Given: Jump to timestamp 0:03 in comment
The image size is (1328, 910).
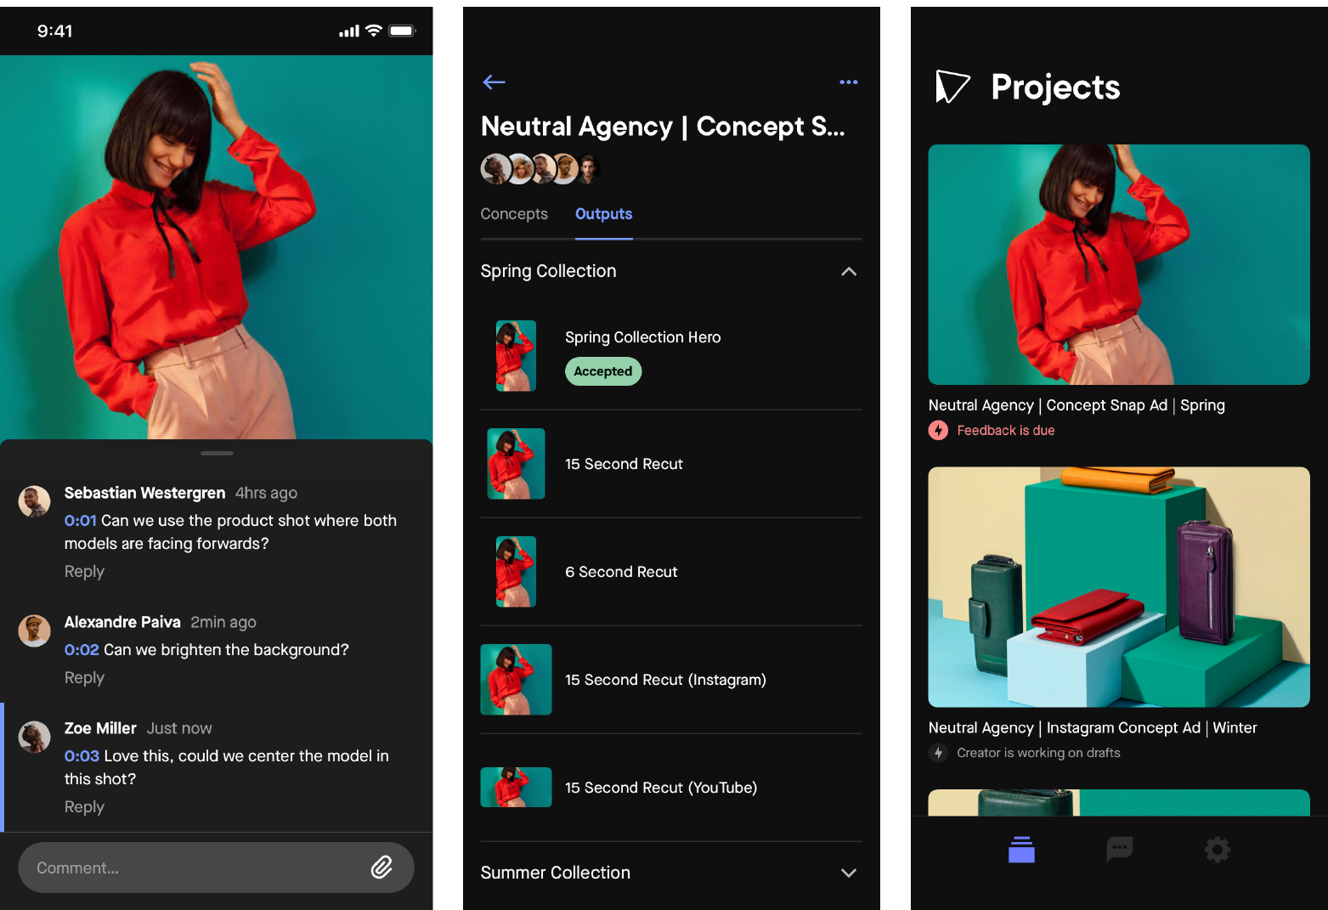Looking at the screenshot, I should [82, 755].
